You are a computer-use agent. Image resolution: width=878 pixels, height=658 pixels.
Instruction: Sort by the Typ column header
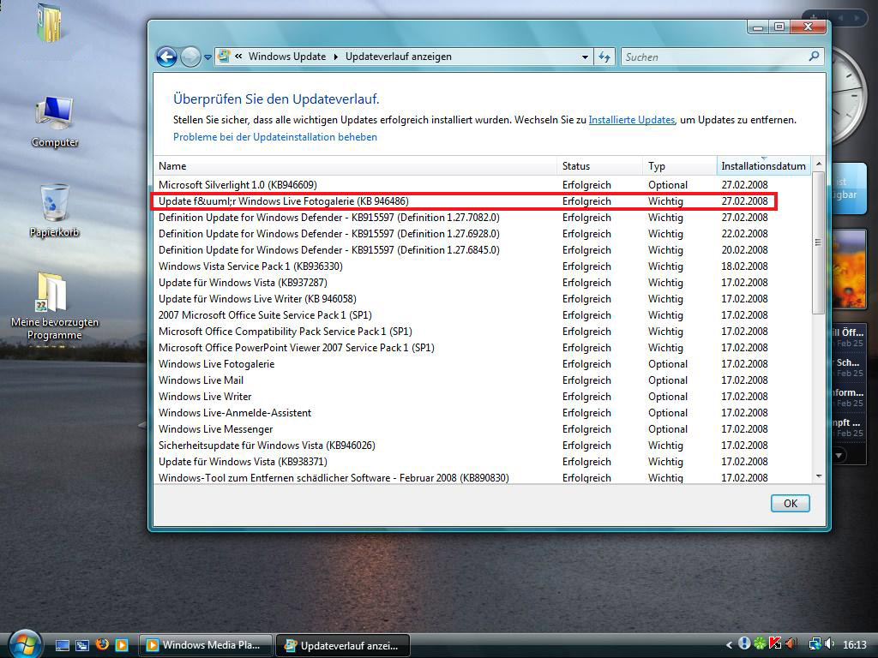pyautogui.click(x=680, y=166)
